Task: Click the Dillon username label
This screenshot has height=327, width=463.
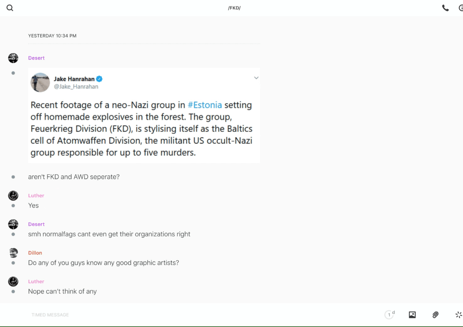Action: [x=35, y=253]
